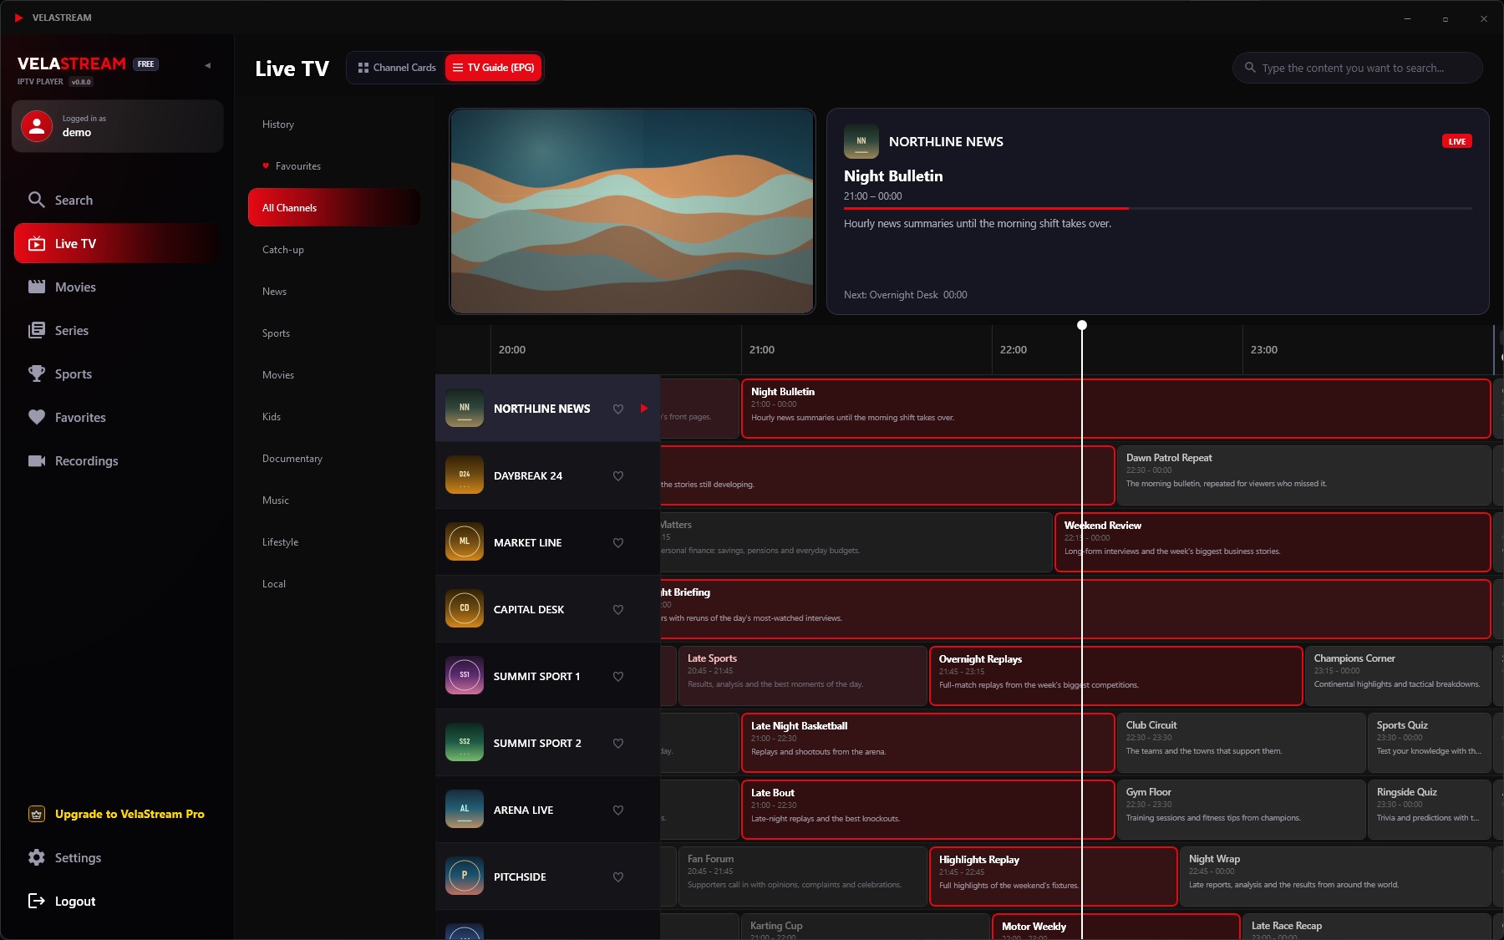Click the current-time marker on timeline
Screen dimensions: 1504x940
pos(1082,325)
